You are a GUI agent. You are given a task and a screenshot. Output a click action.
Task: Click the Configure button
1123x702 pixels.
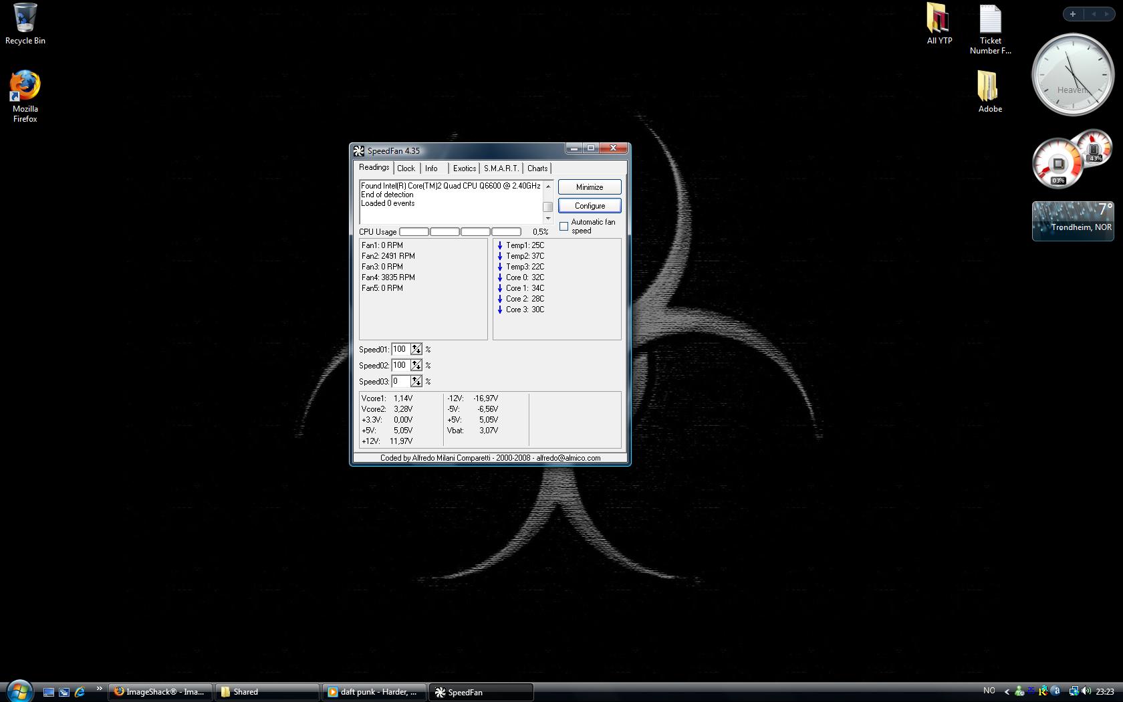[x=590, y=206]
